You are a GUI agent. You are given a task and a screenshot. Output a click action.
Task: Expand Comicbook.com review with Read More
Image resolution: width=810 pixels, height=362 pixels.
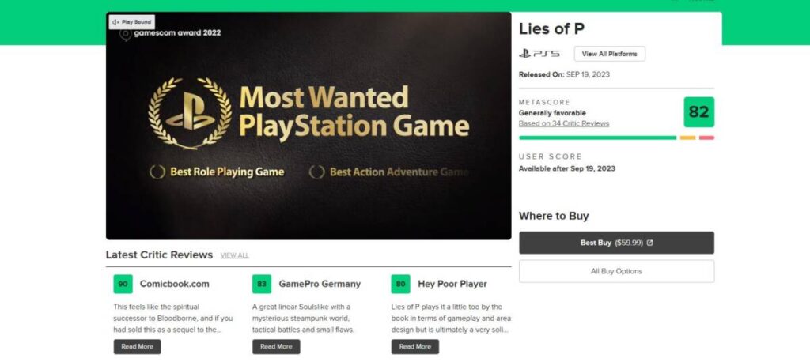tap(137, 346)
